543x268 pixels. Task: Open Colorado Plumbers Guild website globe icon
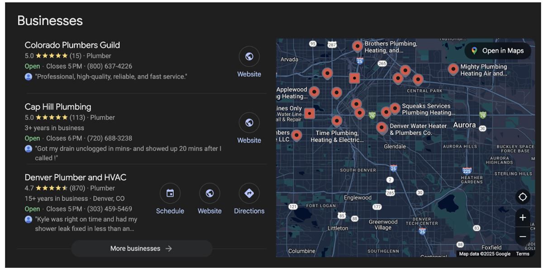[249, 57]
